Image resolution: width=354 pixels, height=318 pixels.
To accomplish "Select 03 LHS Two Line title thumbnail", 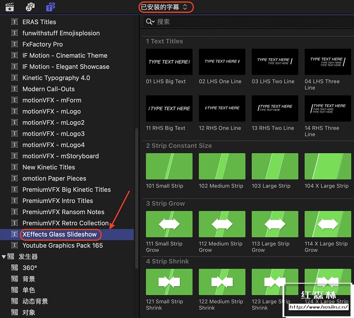I will pos(275,62).
